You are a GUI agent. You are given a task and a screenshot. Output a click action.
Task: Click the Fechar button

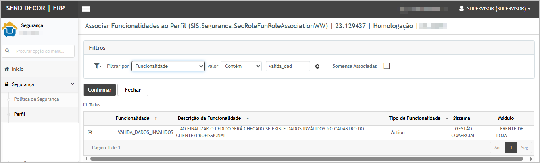click(133, 90)
